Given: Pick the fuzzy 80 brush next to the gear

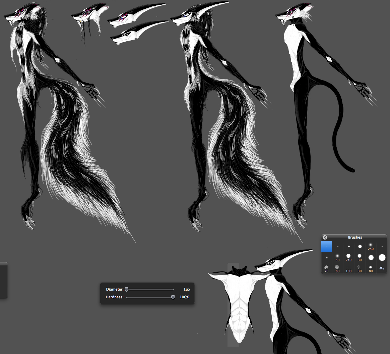Looking at the screenshot, I should coord(371,268).
